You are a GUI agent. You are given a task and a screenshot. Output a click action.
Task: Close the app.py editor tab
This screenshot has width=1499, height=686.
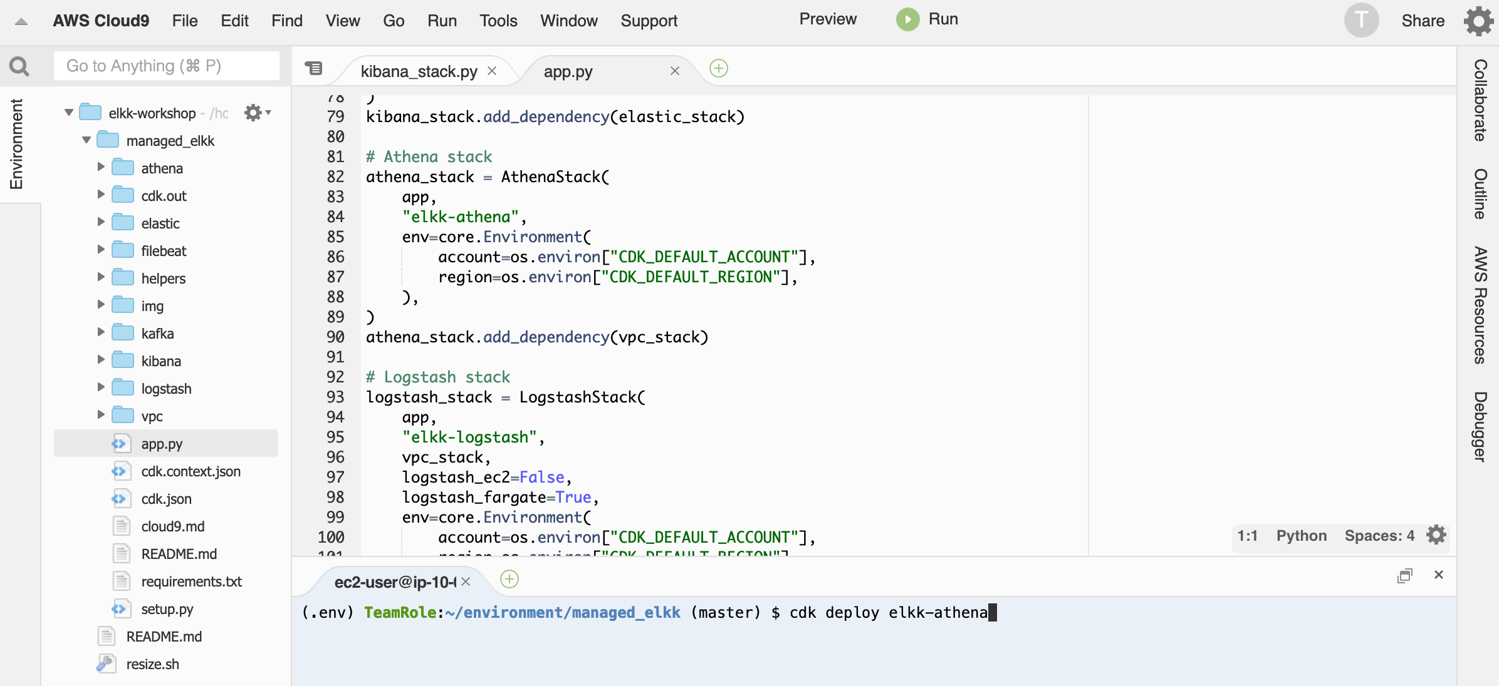[x=675, y=71]
